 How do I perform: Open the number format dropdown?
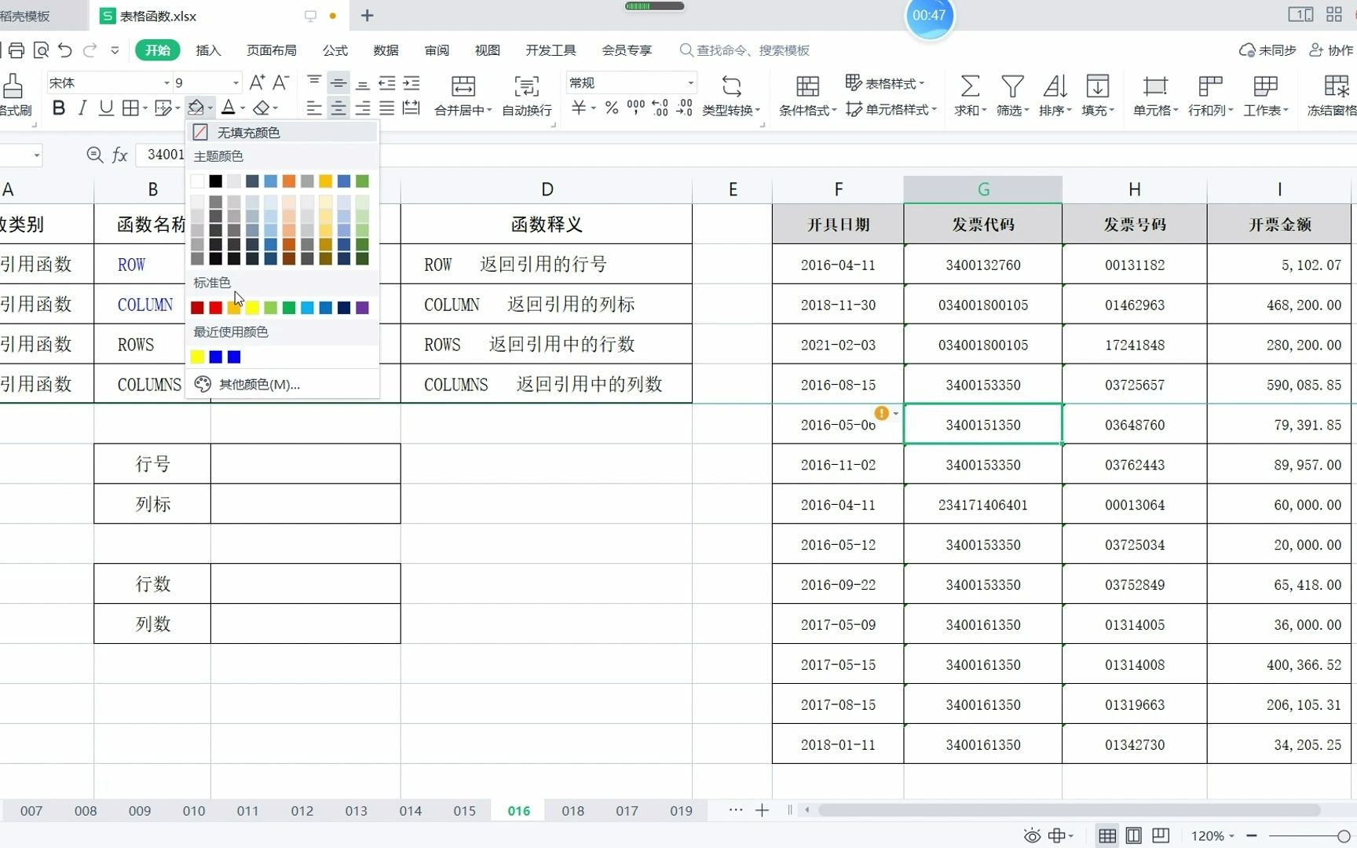point(690,82)
